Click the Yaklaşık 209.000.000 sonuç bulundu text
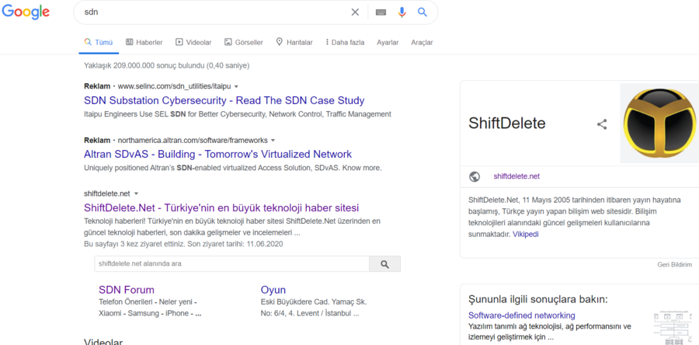Viewport: 699px width, 345px height. pyautogui.click(x=166, y=65)
